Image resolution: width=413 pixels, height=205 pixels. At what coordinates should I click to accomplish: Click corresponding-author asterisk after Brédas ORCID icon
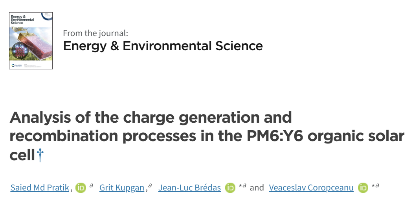(x=240, y=186)
